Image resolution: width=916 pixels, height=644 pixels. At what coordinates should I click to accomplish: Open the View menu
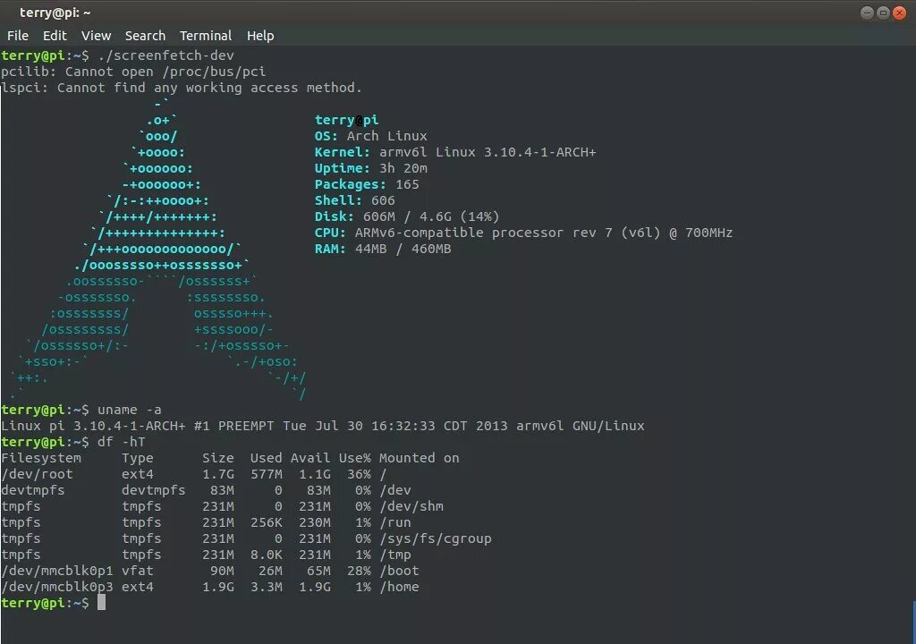click(x=97, y=36)
